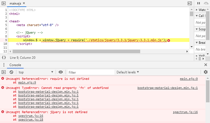This screenshot has height=123, width=210.
Task: Close the console drawer
Action: coord(206,65)
